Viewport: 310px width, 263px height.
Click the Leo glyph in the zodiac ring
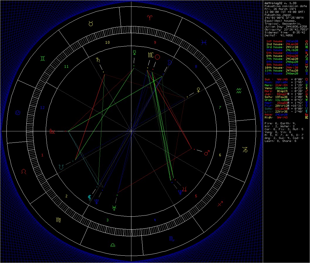coord(24,172)
